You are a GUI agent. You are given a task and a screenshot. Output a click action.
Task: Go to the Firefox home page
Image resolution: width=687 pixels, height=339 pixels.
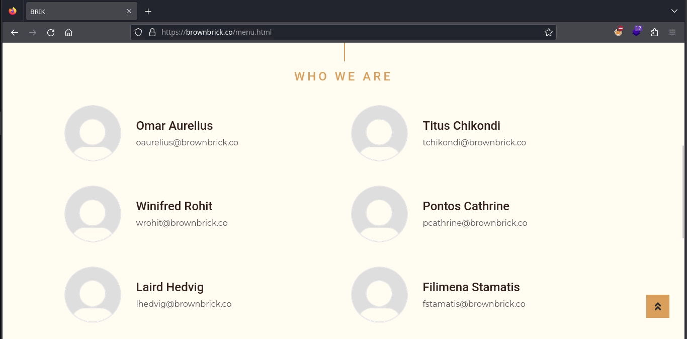pyautogui.click(x=69, y=32)
